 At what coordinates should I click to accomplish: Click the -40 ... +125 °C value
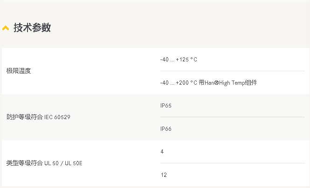[179, 60]
